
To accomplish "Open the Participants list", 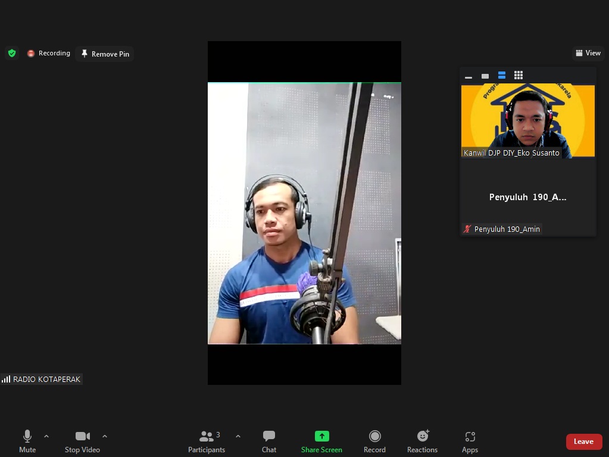I will coord(207,442).
